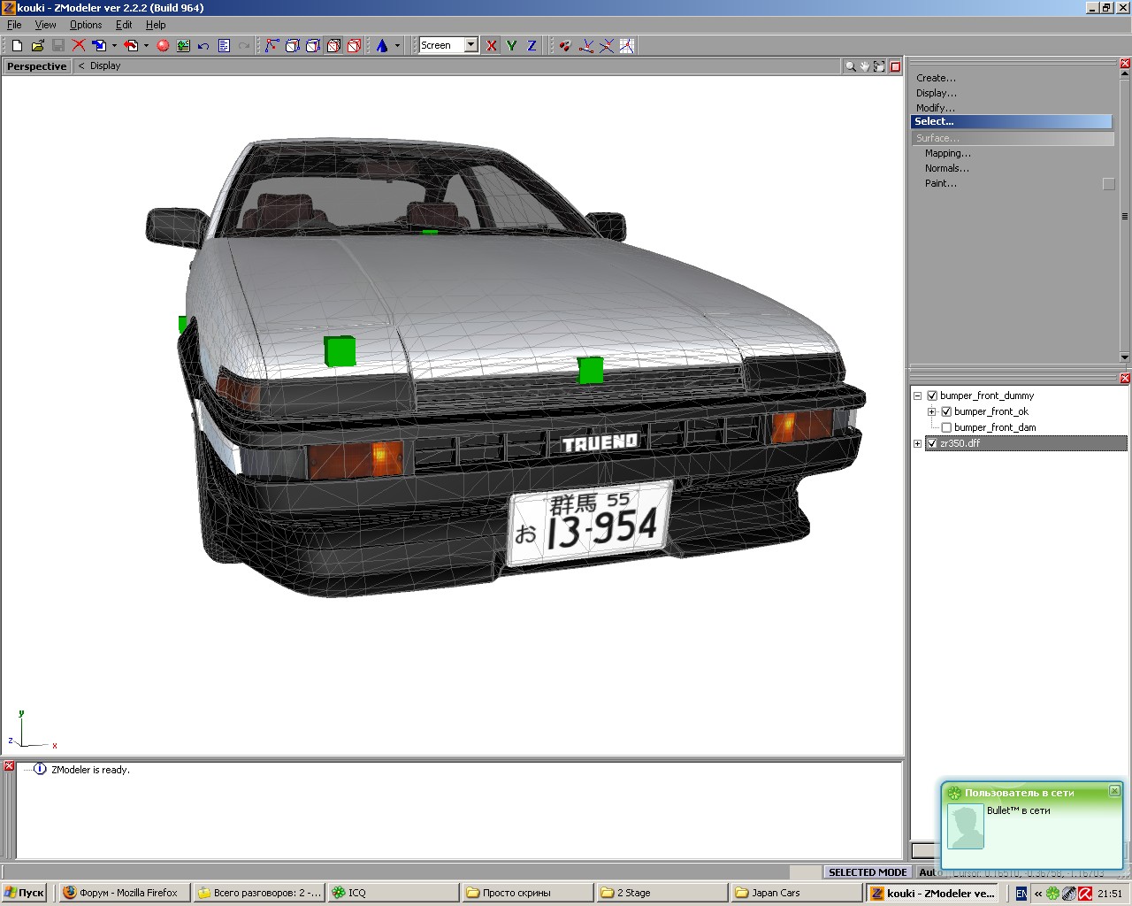
Task: Close the Bullet online notification popup
Action: pyautogui.click(x=1114, y=791)
